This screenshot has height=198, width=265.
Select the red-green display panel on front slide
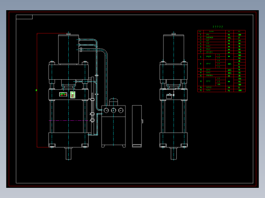pyautogui.click(x=63, y=94)
